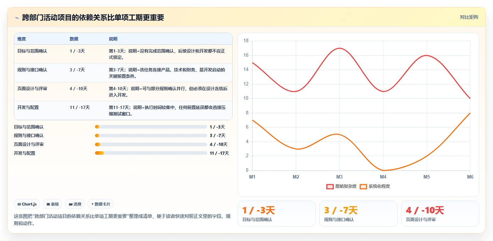Click the M6 x-axis label
The image size is (493, 241).
[470, 177]
